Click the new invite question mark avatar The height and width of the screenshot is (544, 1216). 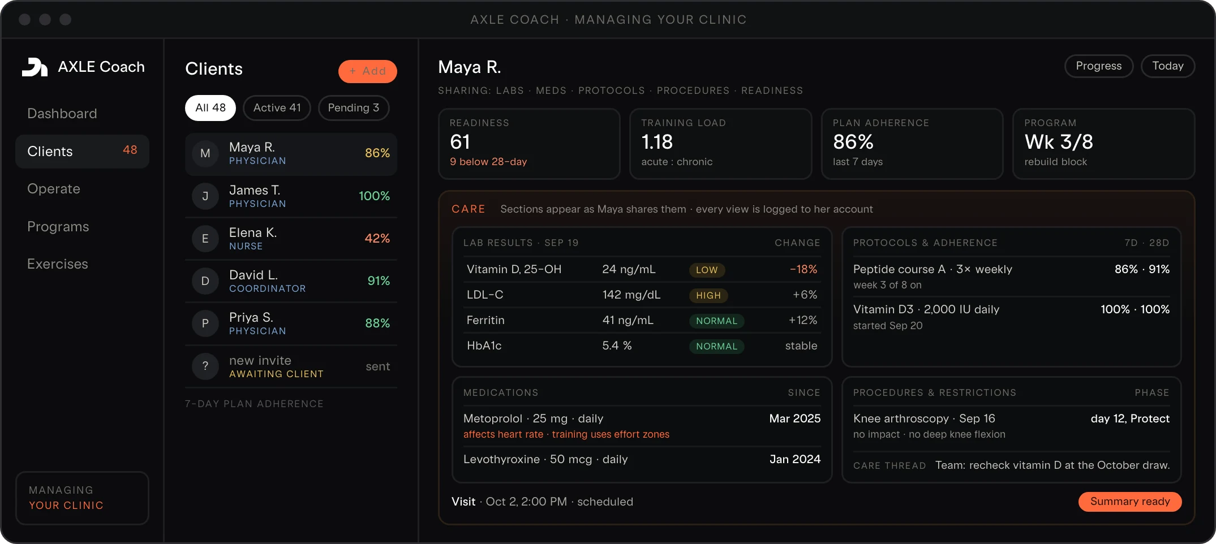[x=205, y=366]
